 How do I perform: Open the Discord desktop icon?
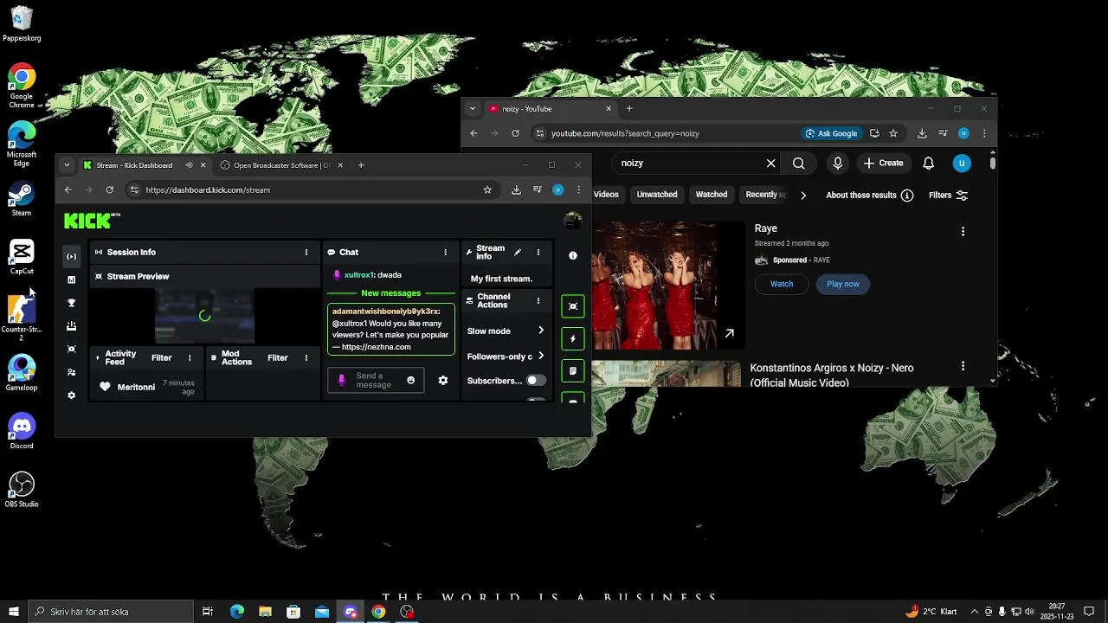pos(22,431)
